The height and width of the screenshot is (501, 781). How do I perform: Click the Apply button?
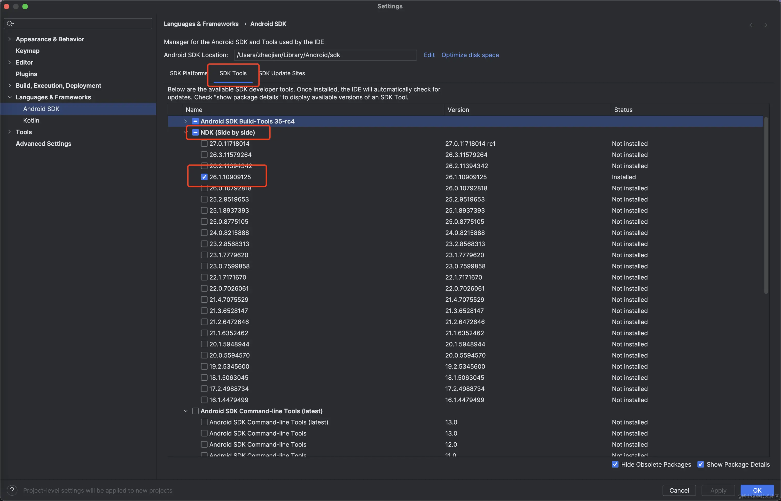pos(718,490)
